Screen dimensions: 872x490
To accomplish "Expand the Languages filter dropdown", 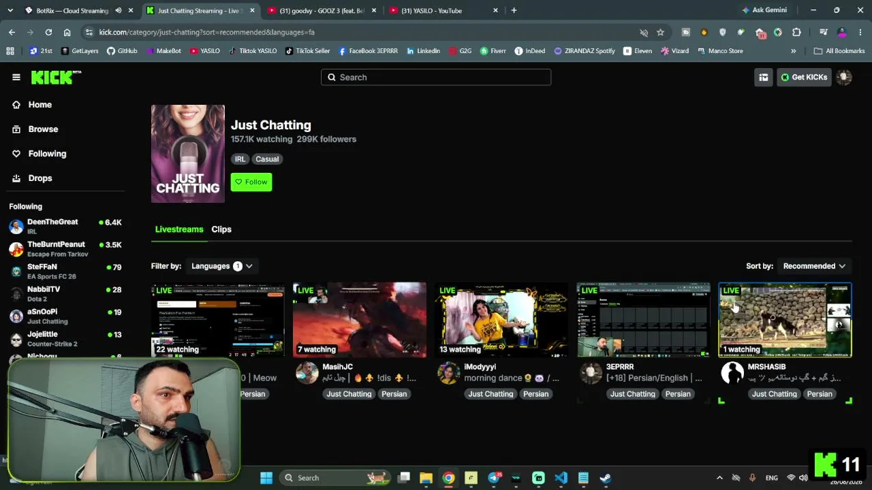I will [221, 266].
